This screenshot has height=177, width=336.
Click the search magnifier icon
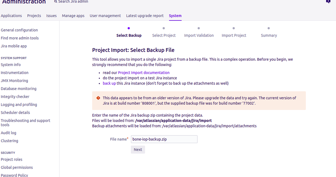(x=56, y=1)
